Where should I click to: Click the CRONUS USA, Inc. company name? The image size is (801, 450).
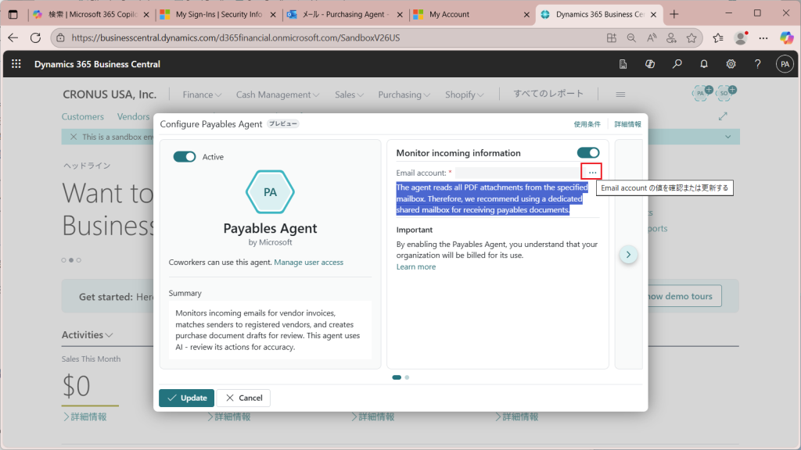pos(110,95)
